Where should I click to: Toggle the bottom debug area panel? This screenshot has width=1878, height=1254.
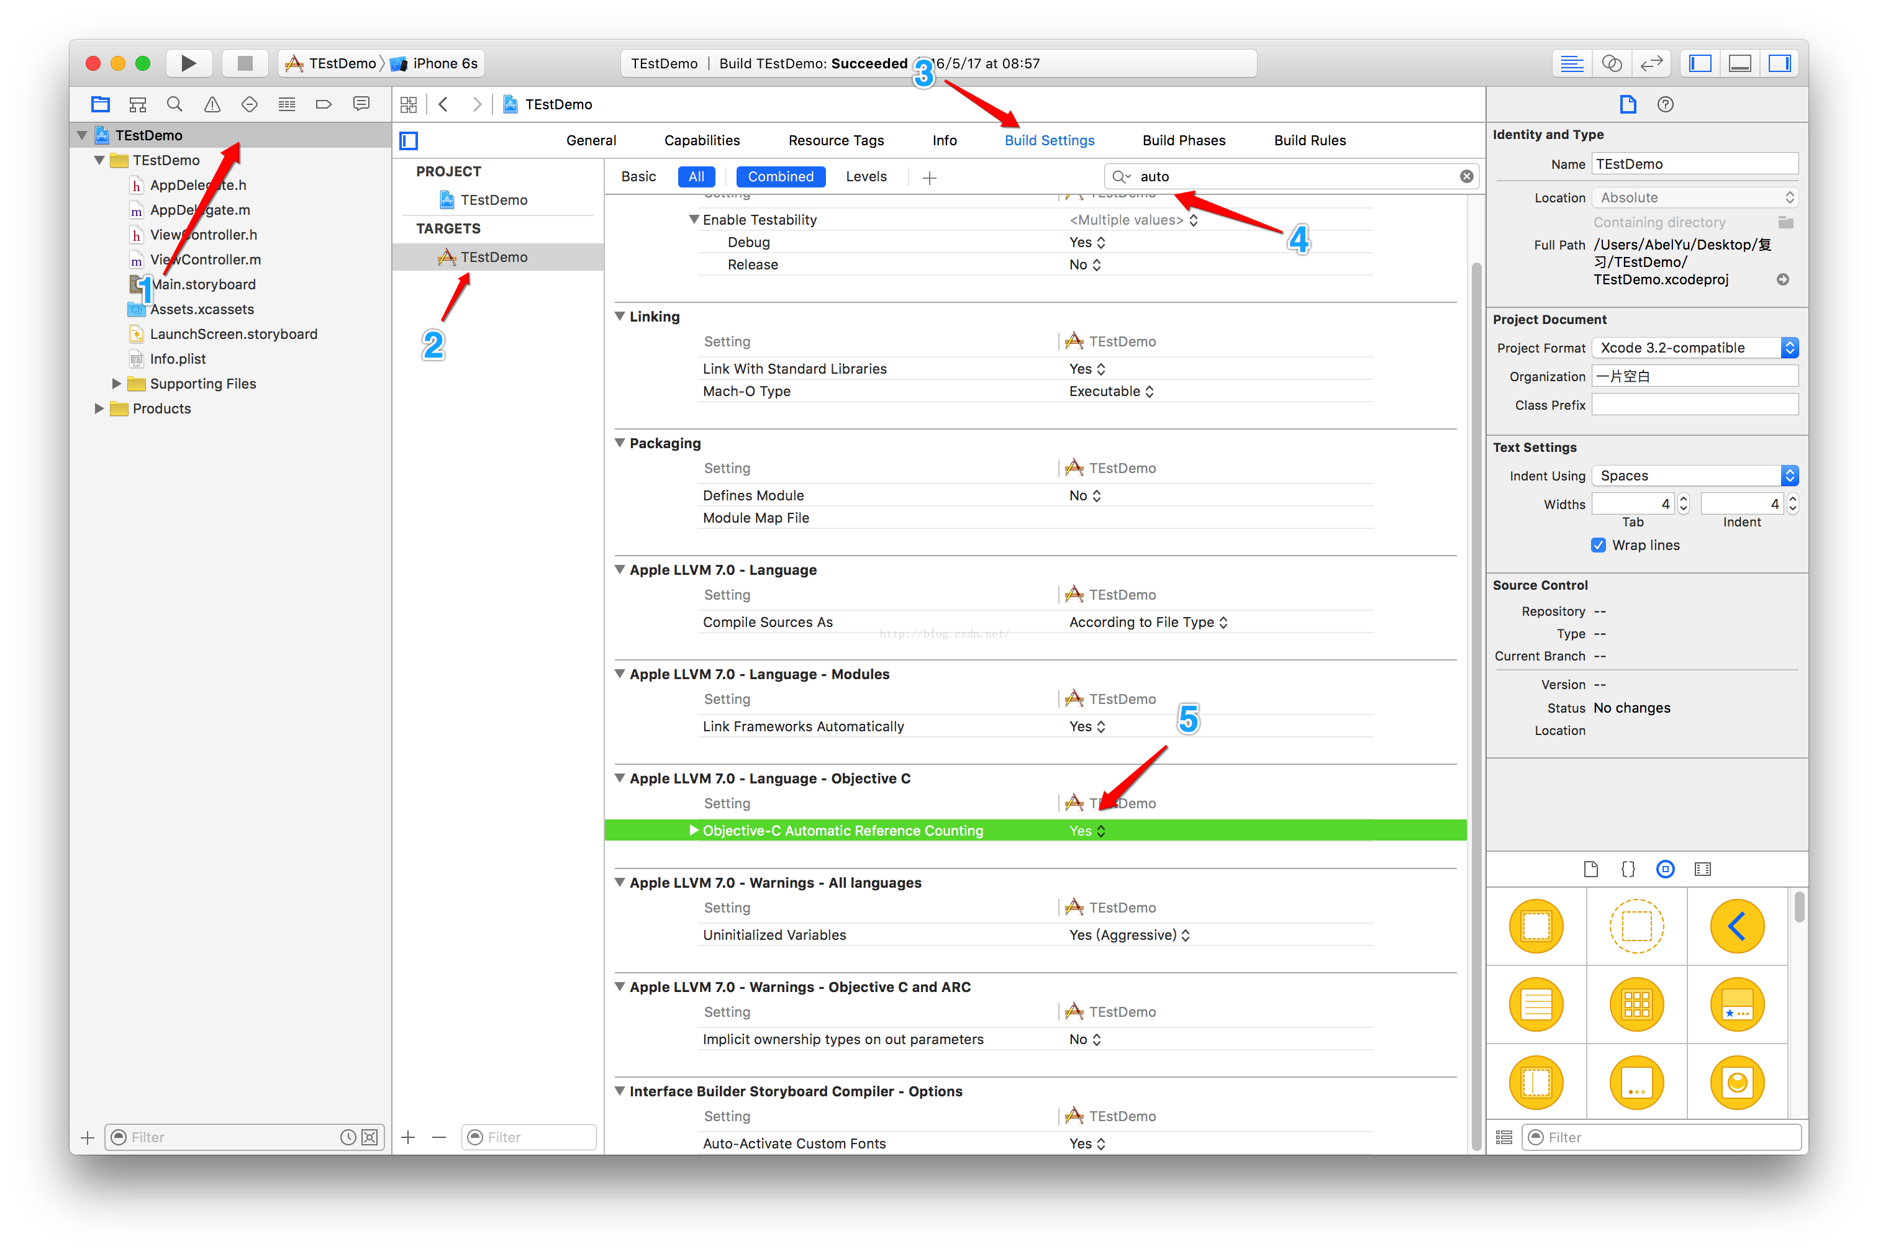(x=1740, y=63)
